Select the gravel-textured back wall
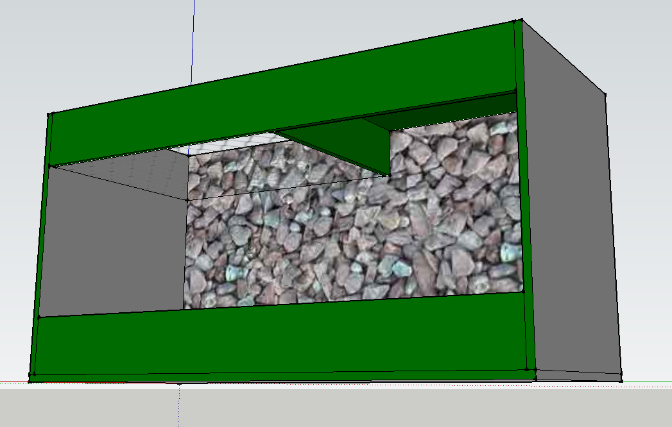This screenshot has width=672, height=427. (x=353, y=244)
